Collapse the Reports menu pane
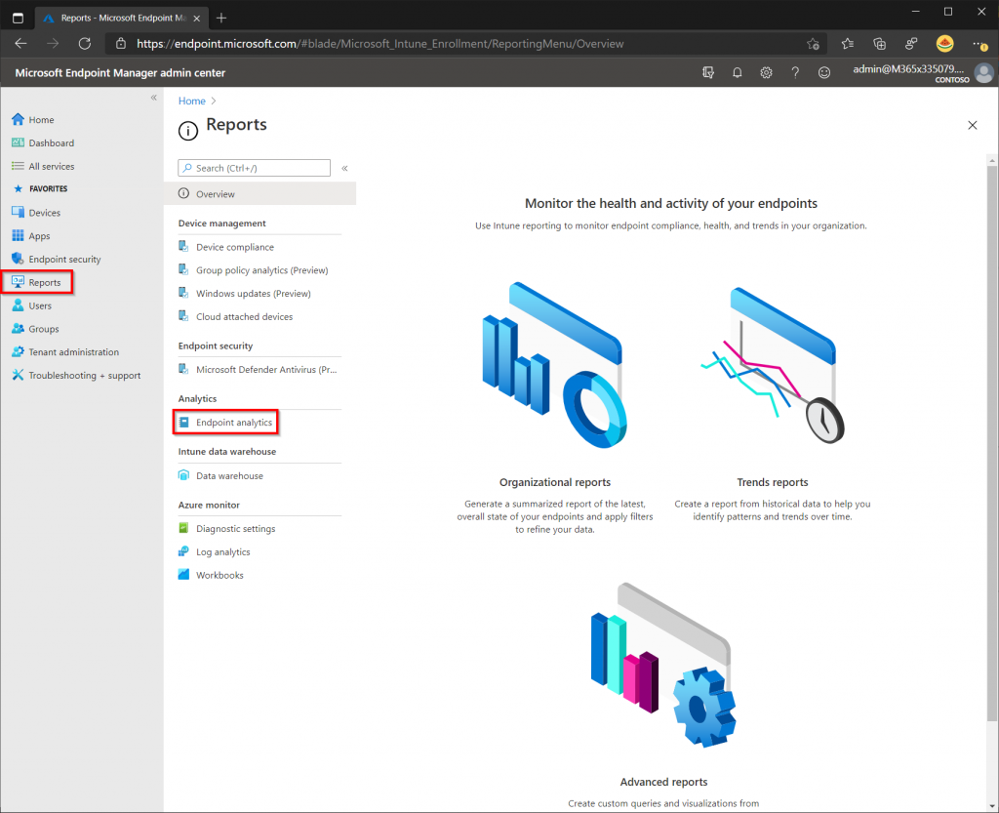Screen dimensions: 999x813 (x=344, y=168)
